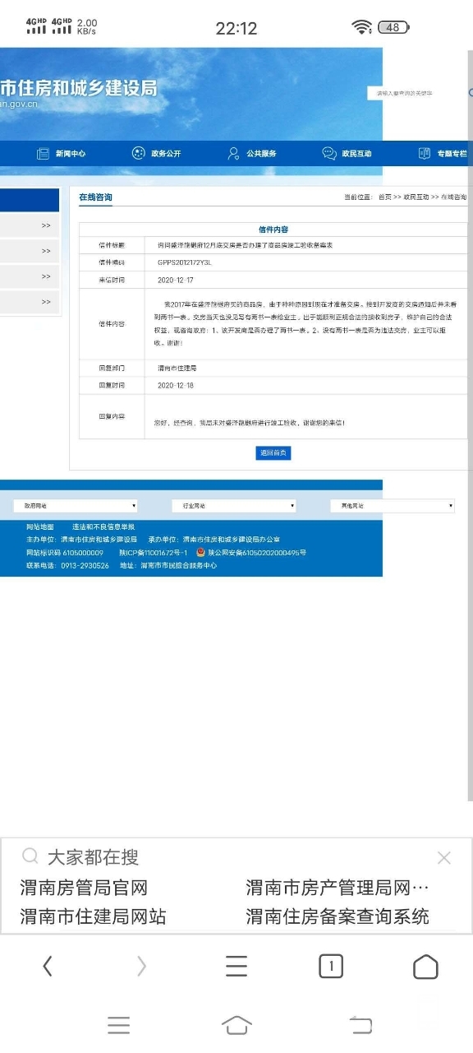This screenshot has width=473, height=1053.
Task: Open the 公共服务 person icon
Action: pos(233,153)
